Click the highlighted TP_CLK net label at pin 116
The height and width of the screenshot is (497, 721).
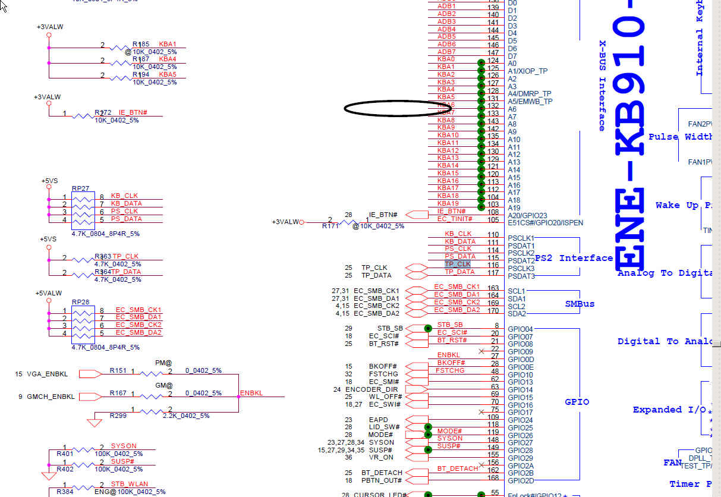click(x=458, y=264)
